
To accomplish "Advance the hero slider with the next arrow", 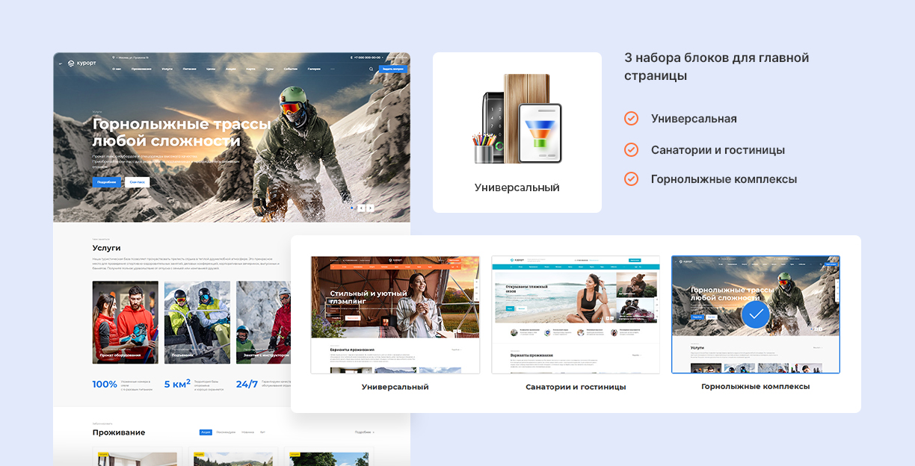I will click(371, 208).
